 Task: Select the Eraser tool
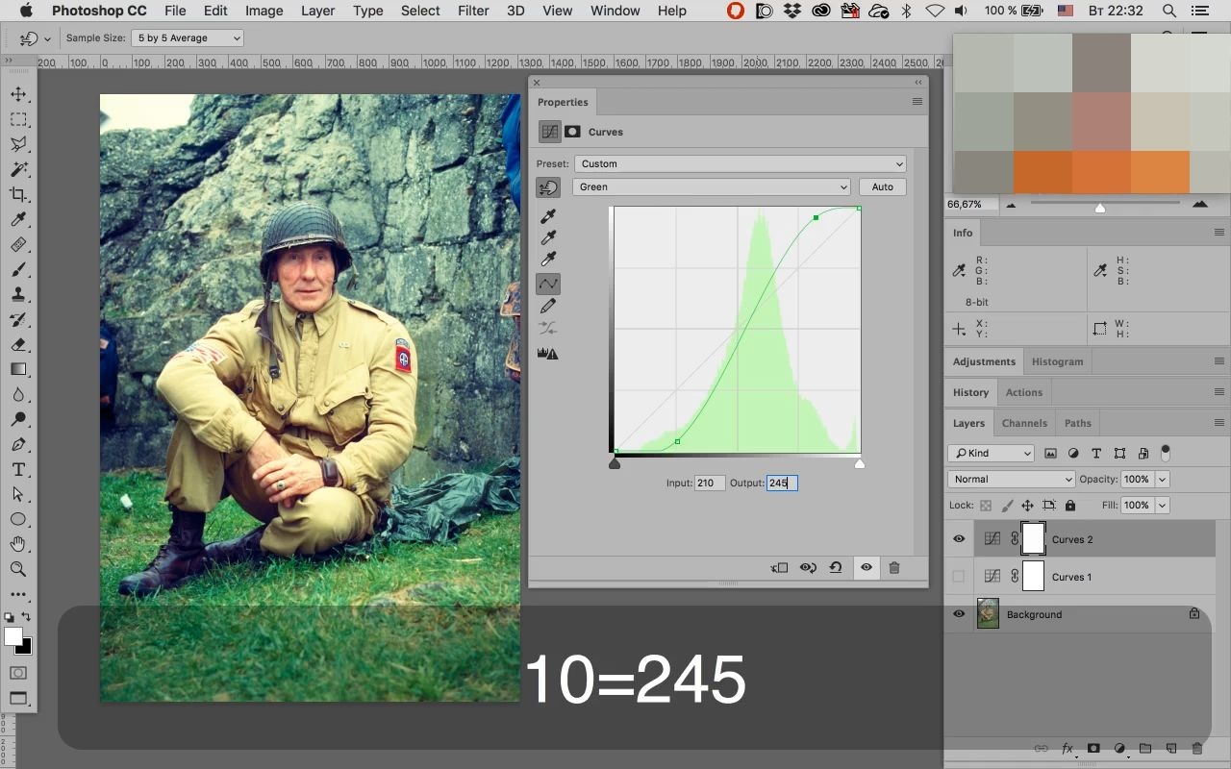pyautogui.click(x=18, y=344)
